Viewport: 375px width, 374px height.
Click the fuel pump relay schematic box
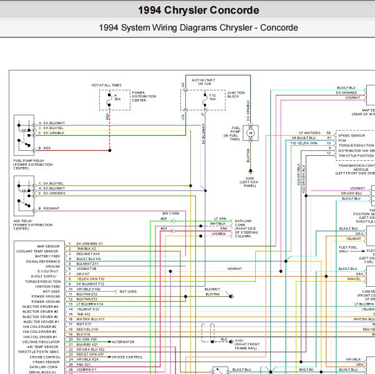click(24, 135)
